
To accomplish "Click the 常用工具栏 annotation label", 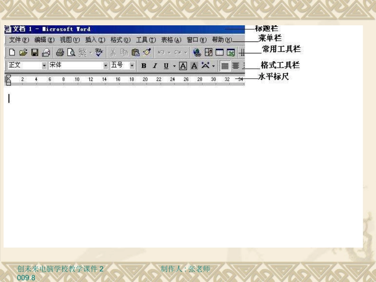I will tap(281, 49).
